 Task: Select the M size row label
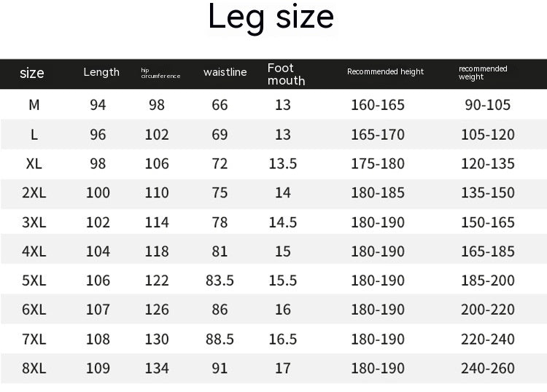point(34,105)
